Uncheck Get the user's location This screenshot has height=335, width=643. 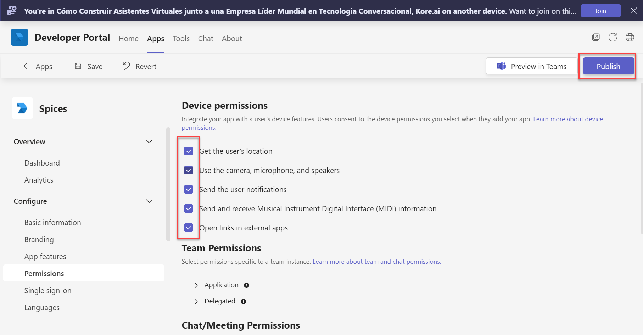point(189,151)
